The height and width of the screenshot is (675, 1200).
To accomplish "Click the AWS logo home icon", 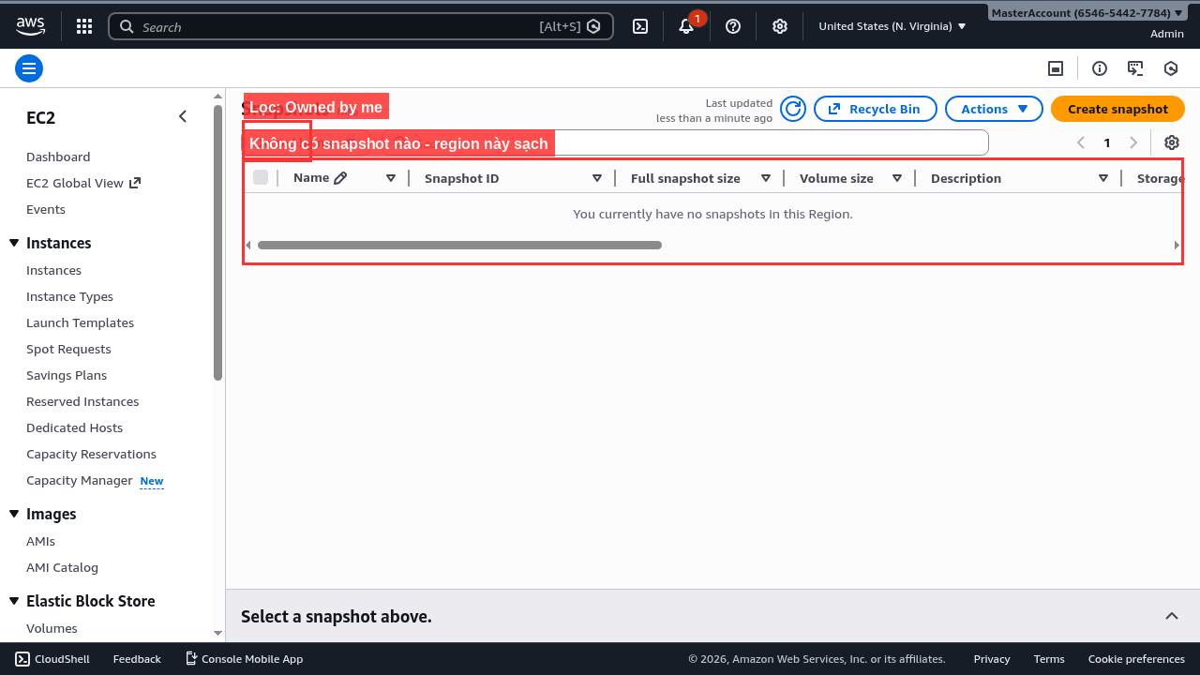I will point(30,26).
